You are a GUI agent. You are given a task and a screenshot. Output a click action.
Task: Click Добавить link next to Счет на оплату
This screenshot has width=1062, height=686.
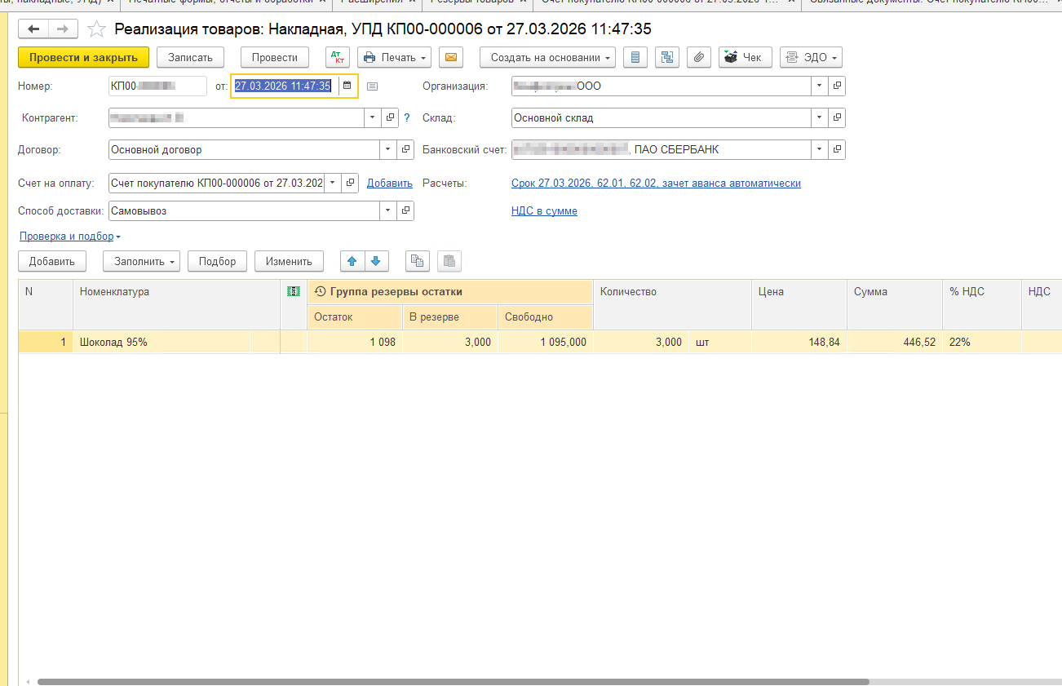pyautogui.click(x=389, y=184)
